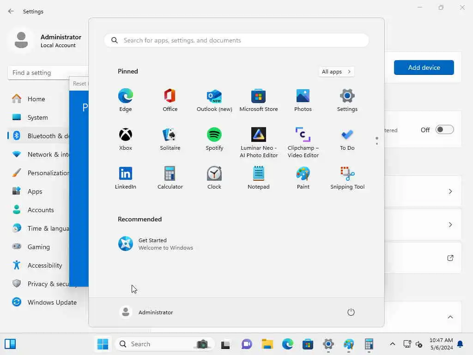Open Administrator user account in Start menu
The width and height of the screenshot is (473, 355).
click(146, 312)
